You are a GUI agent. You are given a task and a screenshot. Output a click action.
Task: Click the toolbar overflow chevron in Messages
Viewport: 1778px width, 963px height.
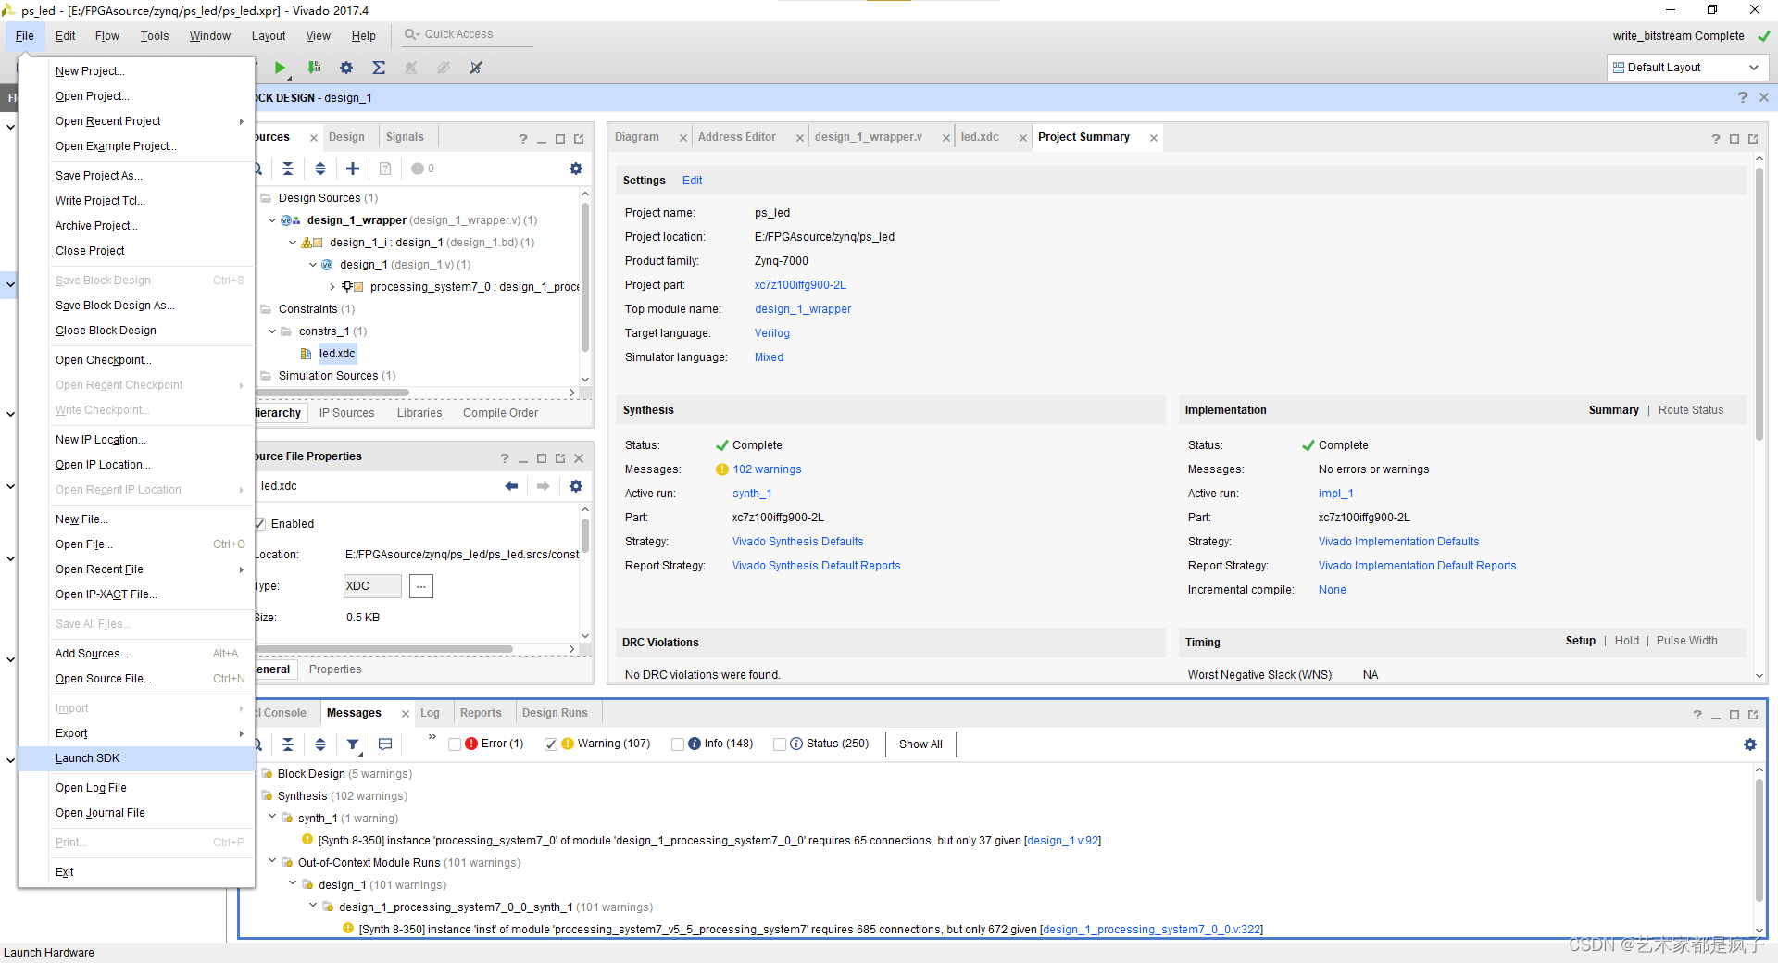(x=432, y=737)
